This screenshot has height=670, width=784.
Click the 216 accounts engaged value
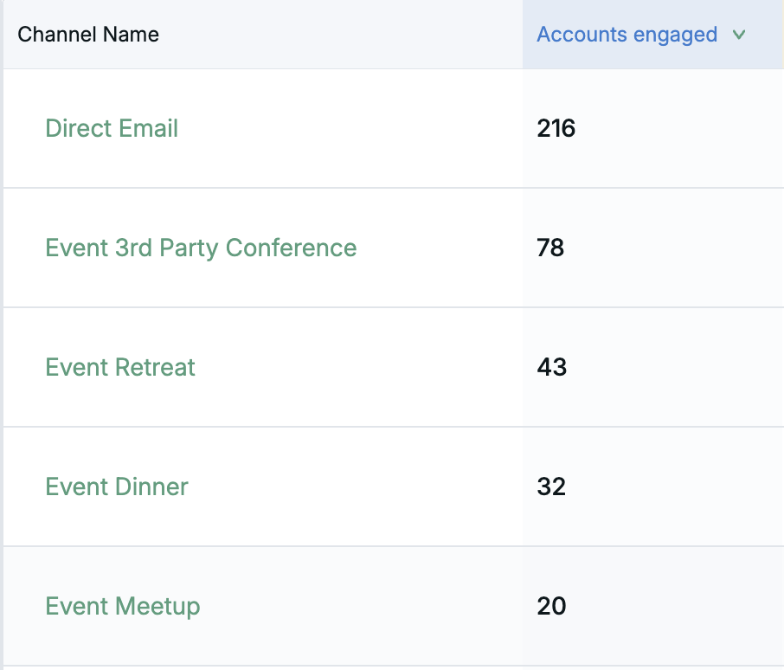coord(556,129)
